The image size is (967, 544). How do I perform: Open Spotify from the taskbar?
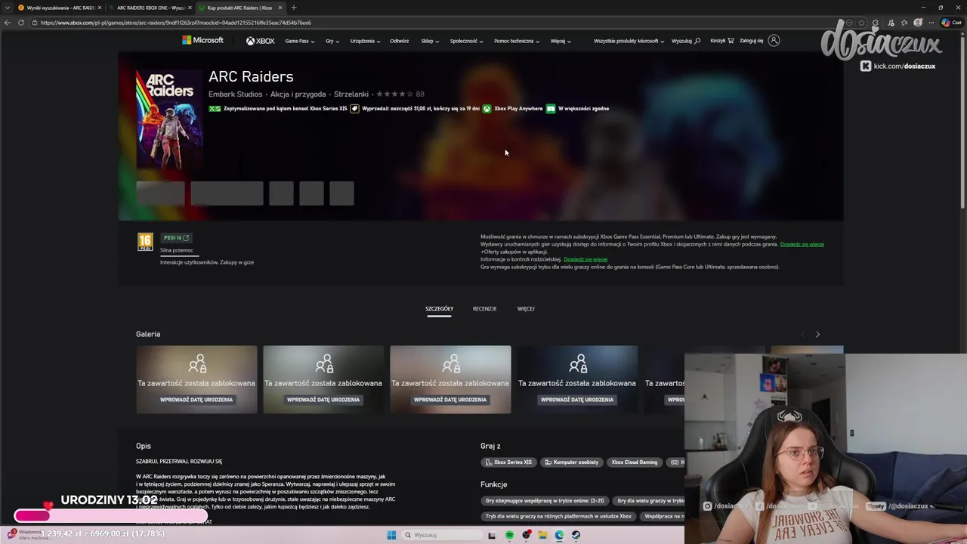[509, 535]
